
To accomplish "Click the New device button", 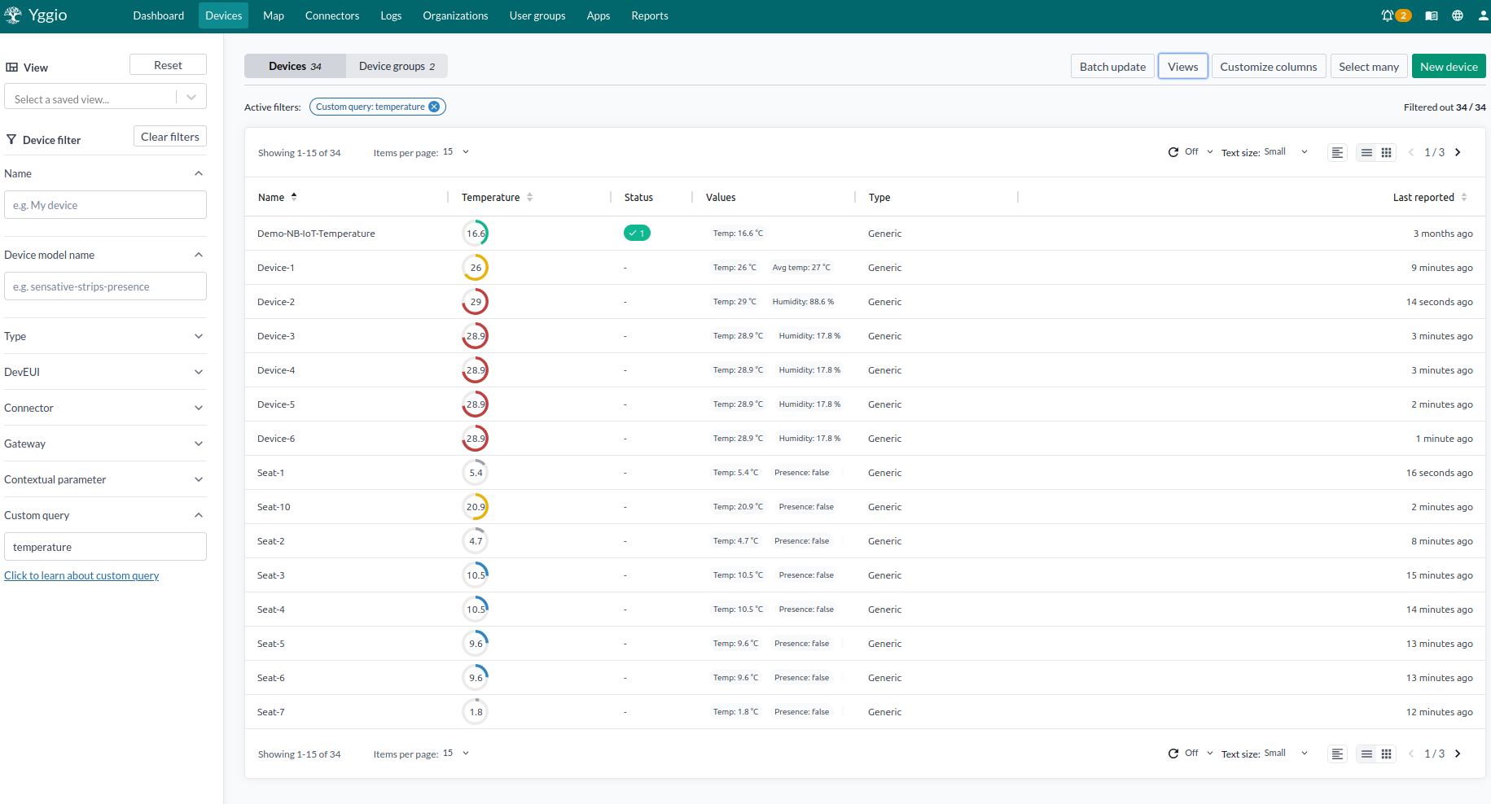I will pos(1448,67).
